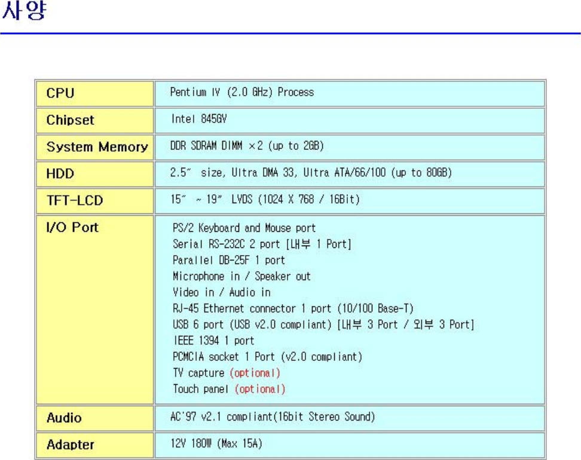
Task: Click the HDD label cell
Action: [x=95, y=174]
